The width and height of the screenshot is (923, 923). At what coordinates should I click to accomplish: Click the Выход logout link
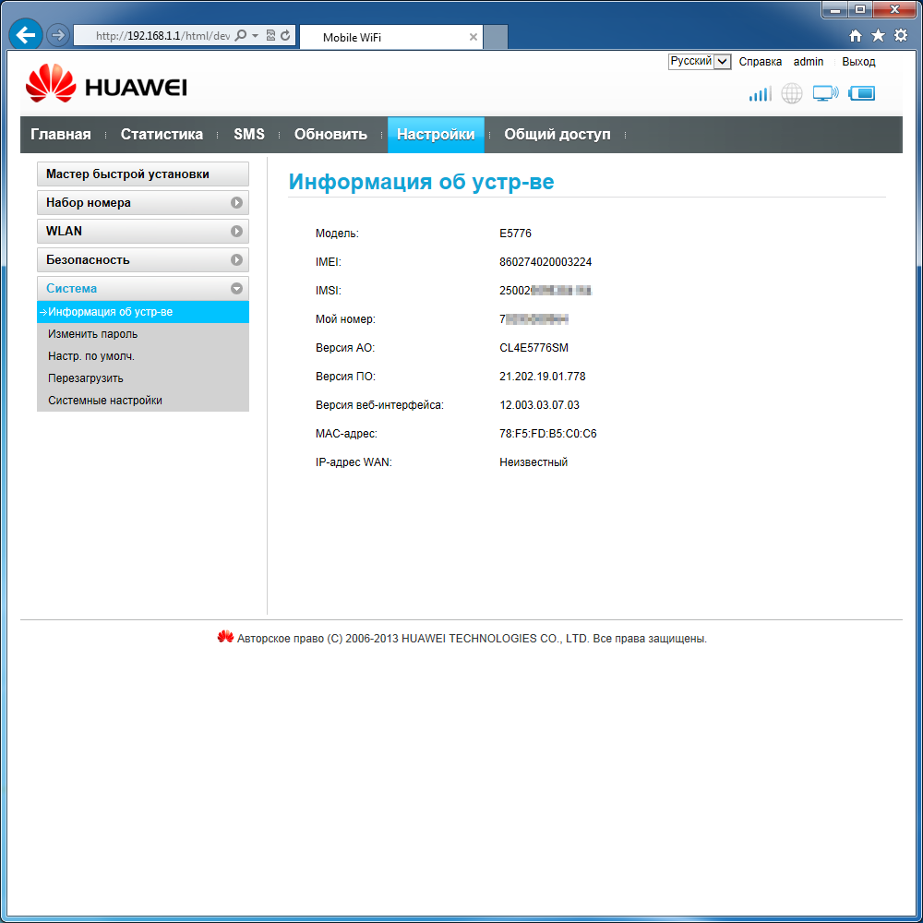point(858,62)
